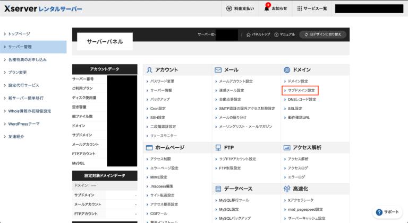Open the 料金支払い payment icon
The height and width of the screenshot is (223, 408).
[x=228, y=9]
